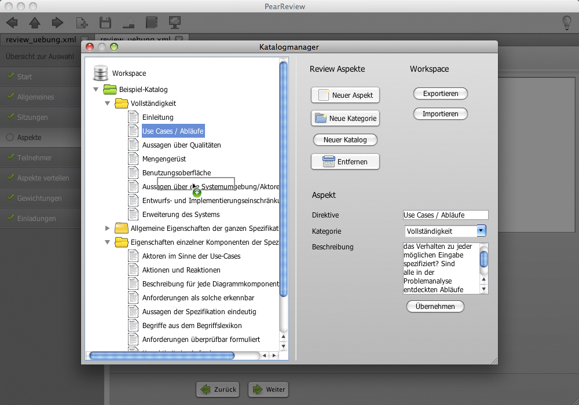The image size is (579, 405).
Task: Go to Allgemeines in sidebar
Action: tap(41, 97)
